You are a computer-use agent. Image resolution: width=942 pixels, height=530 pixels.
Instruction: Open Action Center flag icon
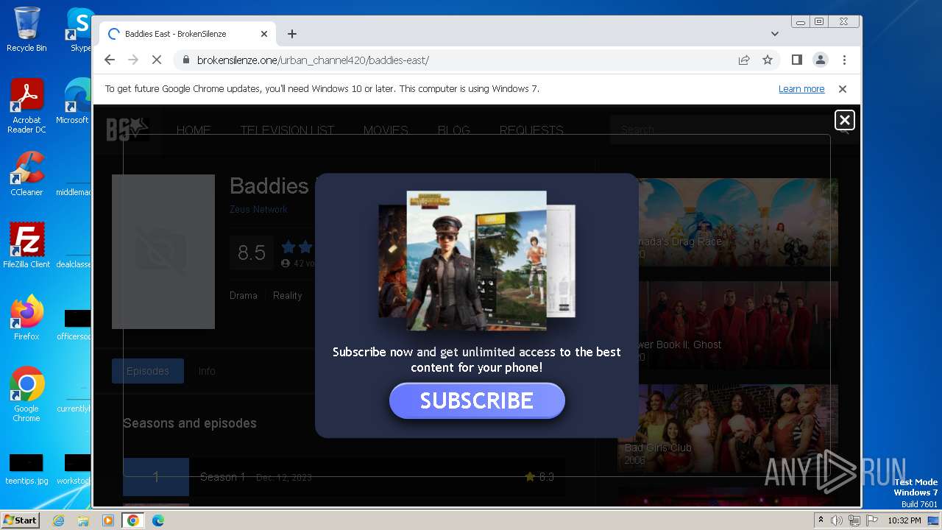pyautogui.click(x=872, y=520)
